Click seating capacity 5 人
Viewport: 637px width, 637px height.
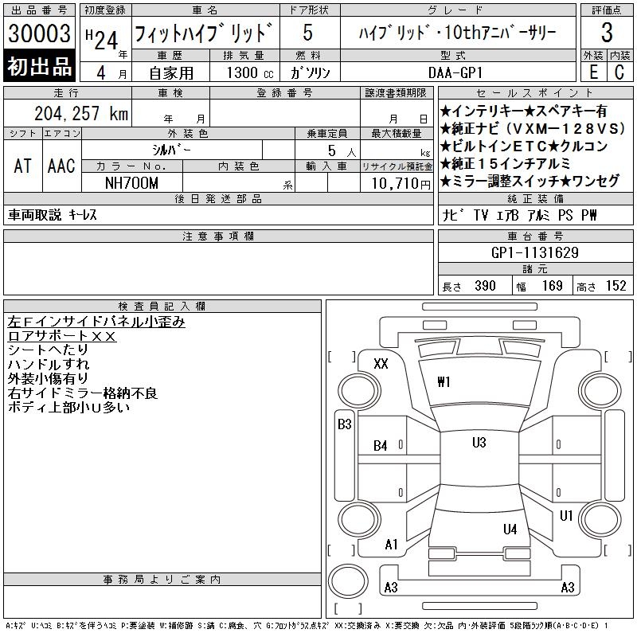pyautogui.click(x=342, y=150)
